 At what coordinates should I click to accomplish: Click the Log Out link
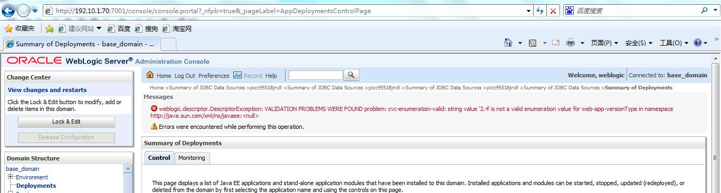(x=185, y=76)
